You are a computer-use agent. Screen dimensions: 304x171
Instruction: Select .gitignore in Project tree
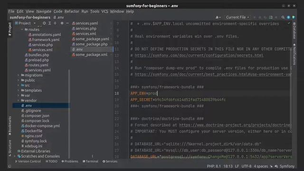(x=31, y=111)
